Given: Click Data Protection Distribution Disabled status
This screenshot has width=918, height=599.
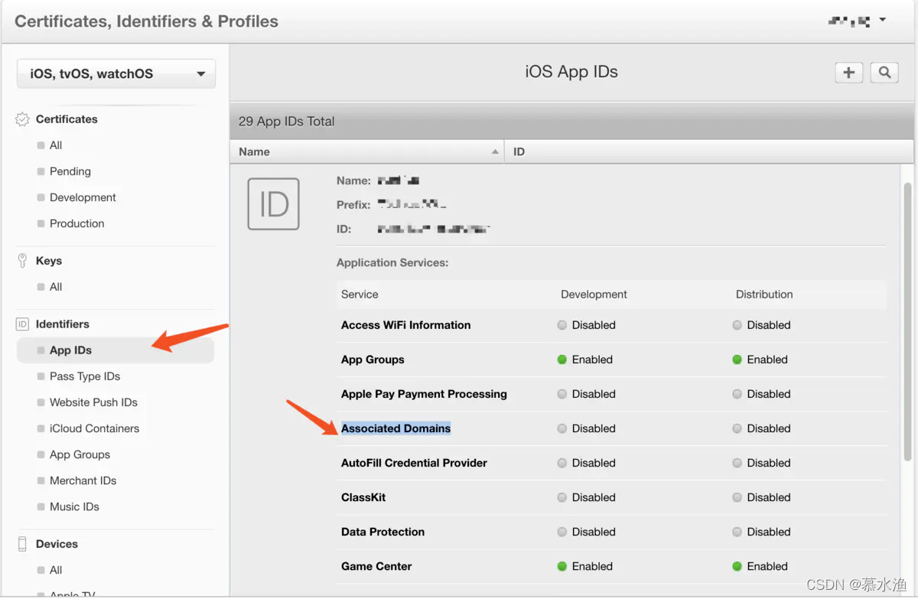Looking at the screenshot, I should pyautogui.click(x=761, y=532).
